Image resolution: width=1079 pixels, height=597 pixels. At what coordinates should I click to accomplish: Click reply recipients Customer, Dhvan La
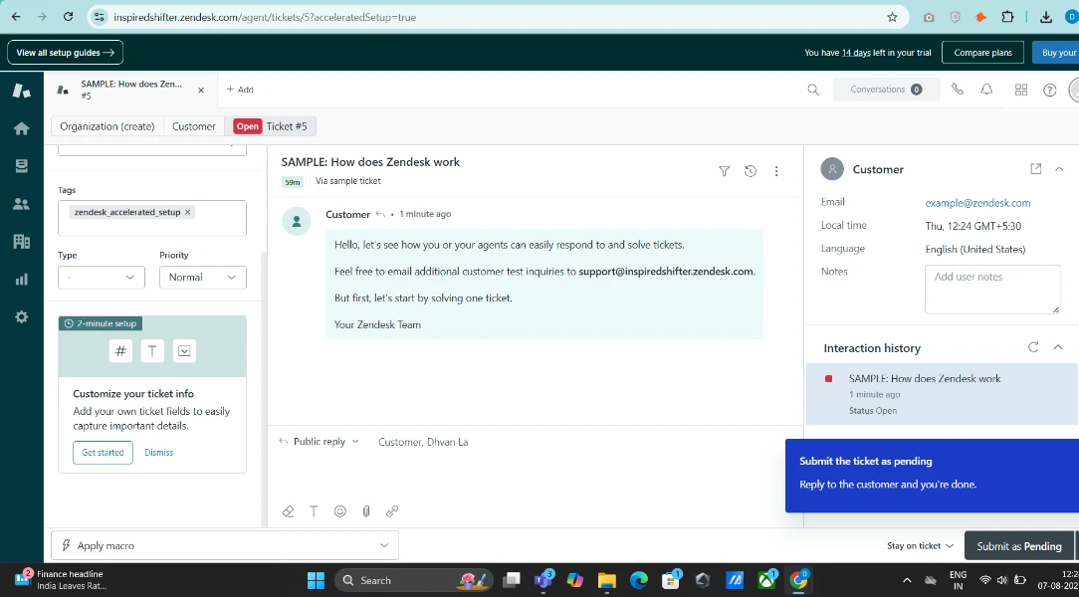pyautogui.click(x=423, y=442)
